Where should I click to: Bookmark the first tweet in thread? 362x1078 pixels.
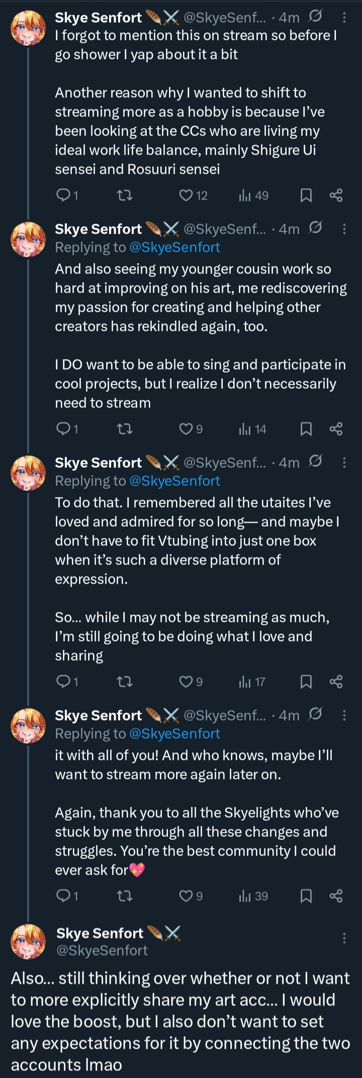tap(306, 195)
